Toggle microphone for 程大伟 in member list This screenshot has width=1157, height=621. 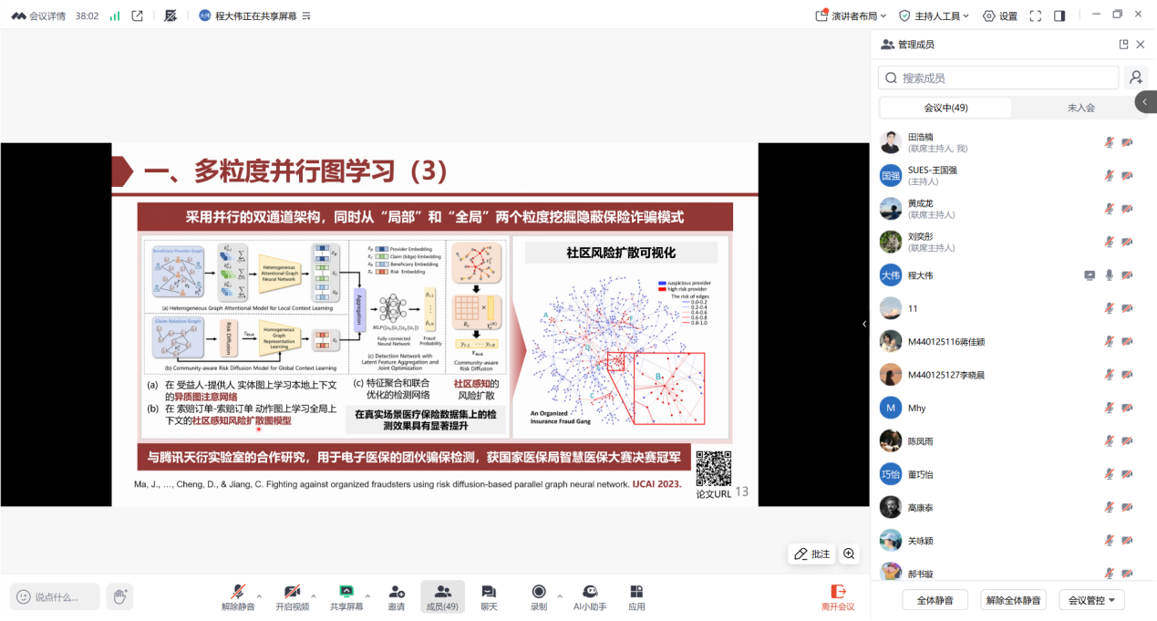1110,275
